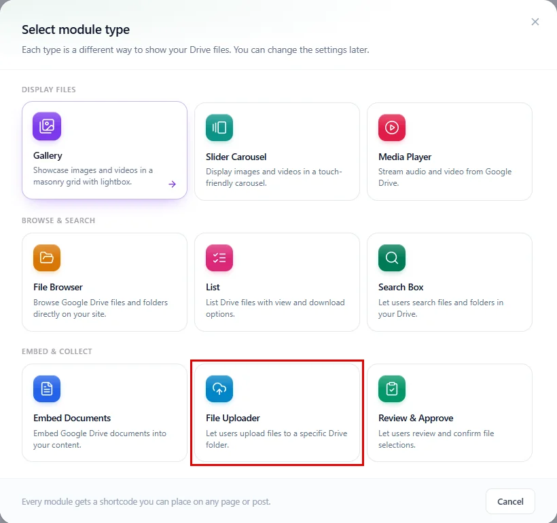The height and width of the screenshot is (523, 557).
Task: Pick the Search Box title
Action: 401,287
